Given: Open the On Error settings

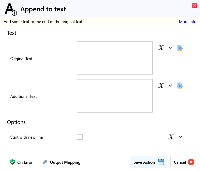Looking at the screenshot, I should pos(21,162).
